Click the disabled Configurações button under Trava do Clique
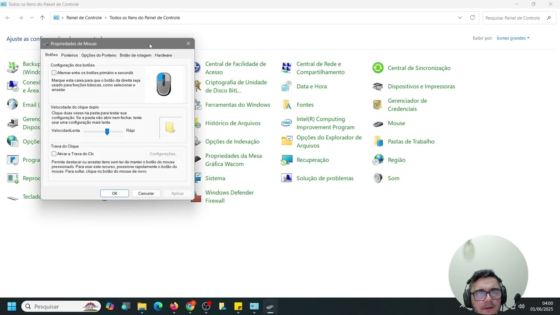This screenshot has height=315, width=560. pos(163,154)
